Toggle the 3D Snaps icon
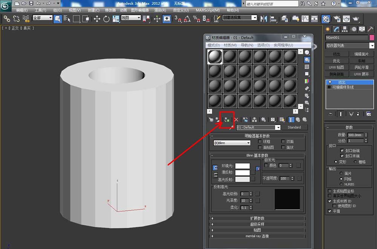Viewport: 377px width, 249px height. tap(178, 19)
